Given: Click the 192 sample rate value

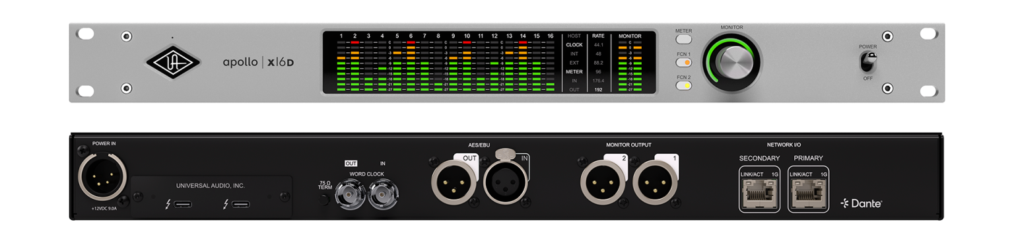Looking at the screenshot, I should 598,89.
